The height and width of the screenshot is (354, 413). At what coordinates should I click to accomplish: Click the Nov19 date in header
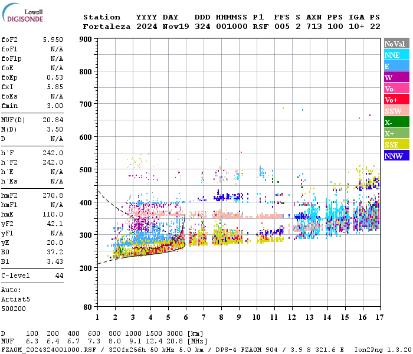point(176,27)
